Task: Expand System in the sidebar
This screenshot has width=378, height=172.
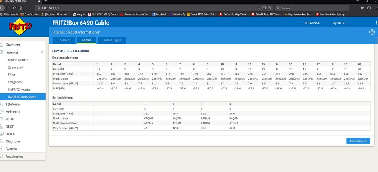Action: tap(11, 149)
